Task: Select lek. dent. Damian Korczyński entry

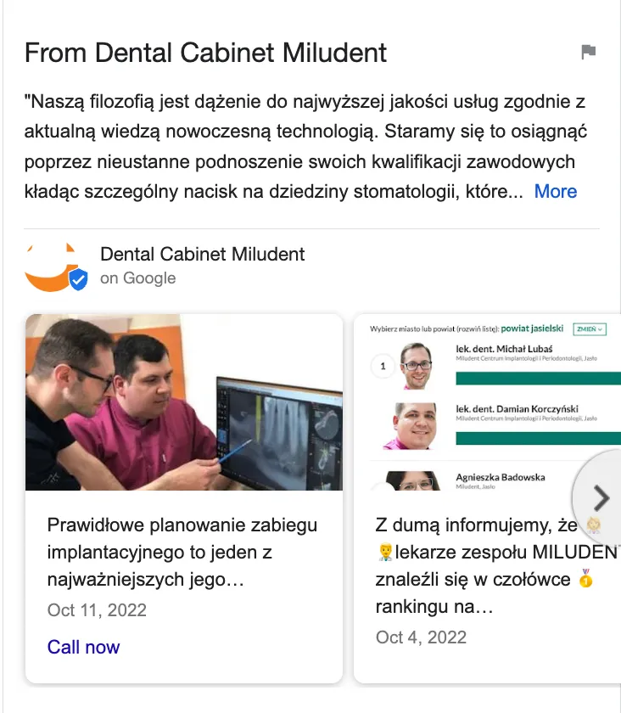Action: [517, 409]
